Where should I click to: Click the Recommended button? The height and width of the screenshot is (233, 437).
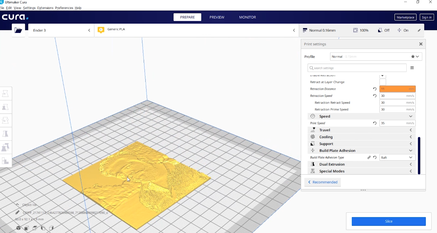tap(322, 182)
